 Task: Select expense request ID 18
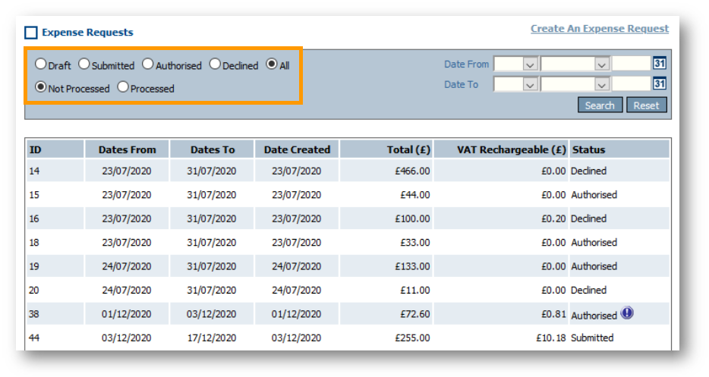(x=34, y=243)
